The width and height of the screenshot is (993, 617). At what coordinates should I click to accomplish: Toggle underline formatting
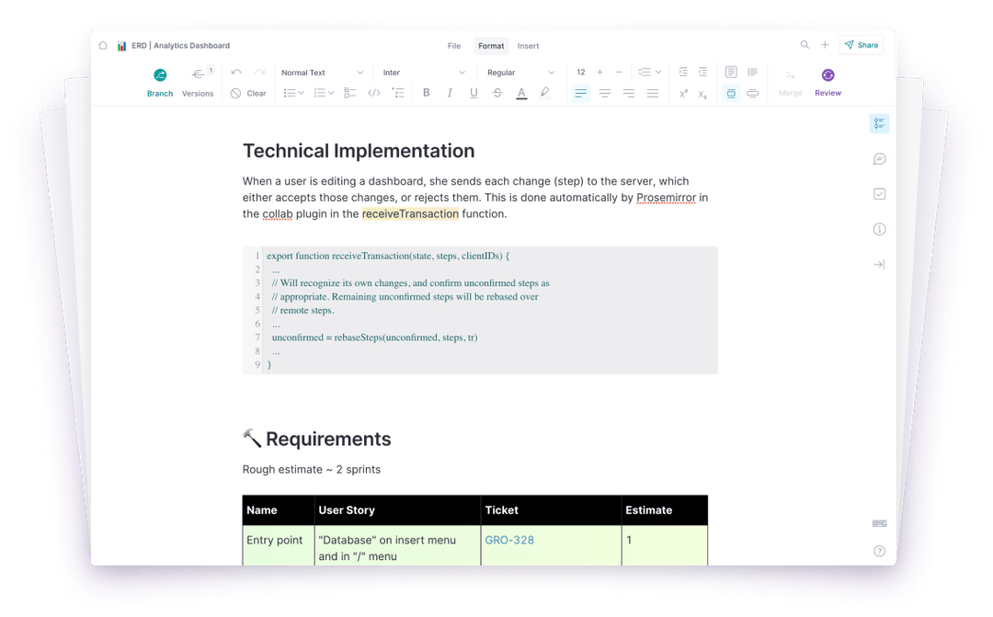[474, 93]
